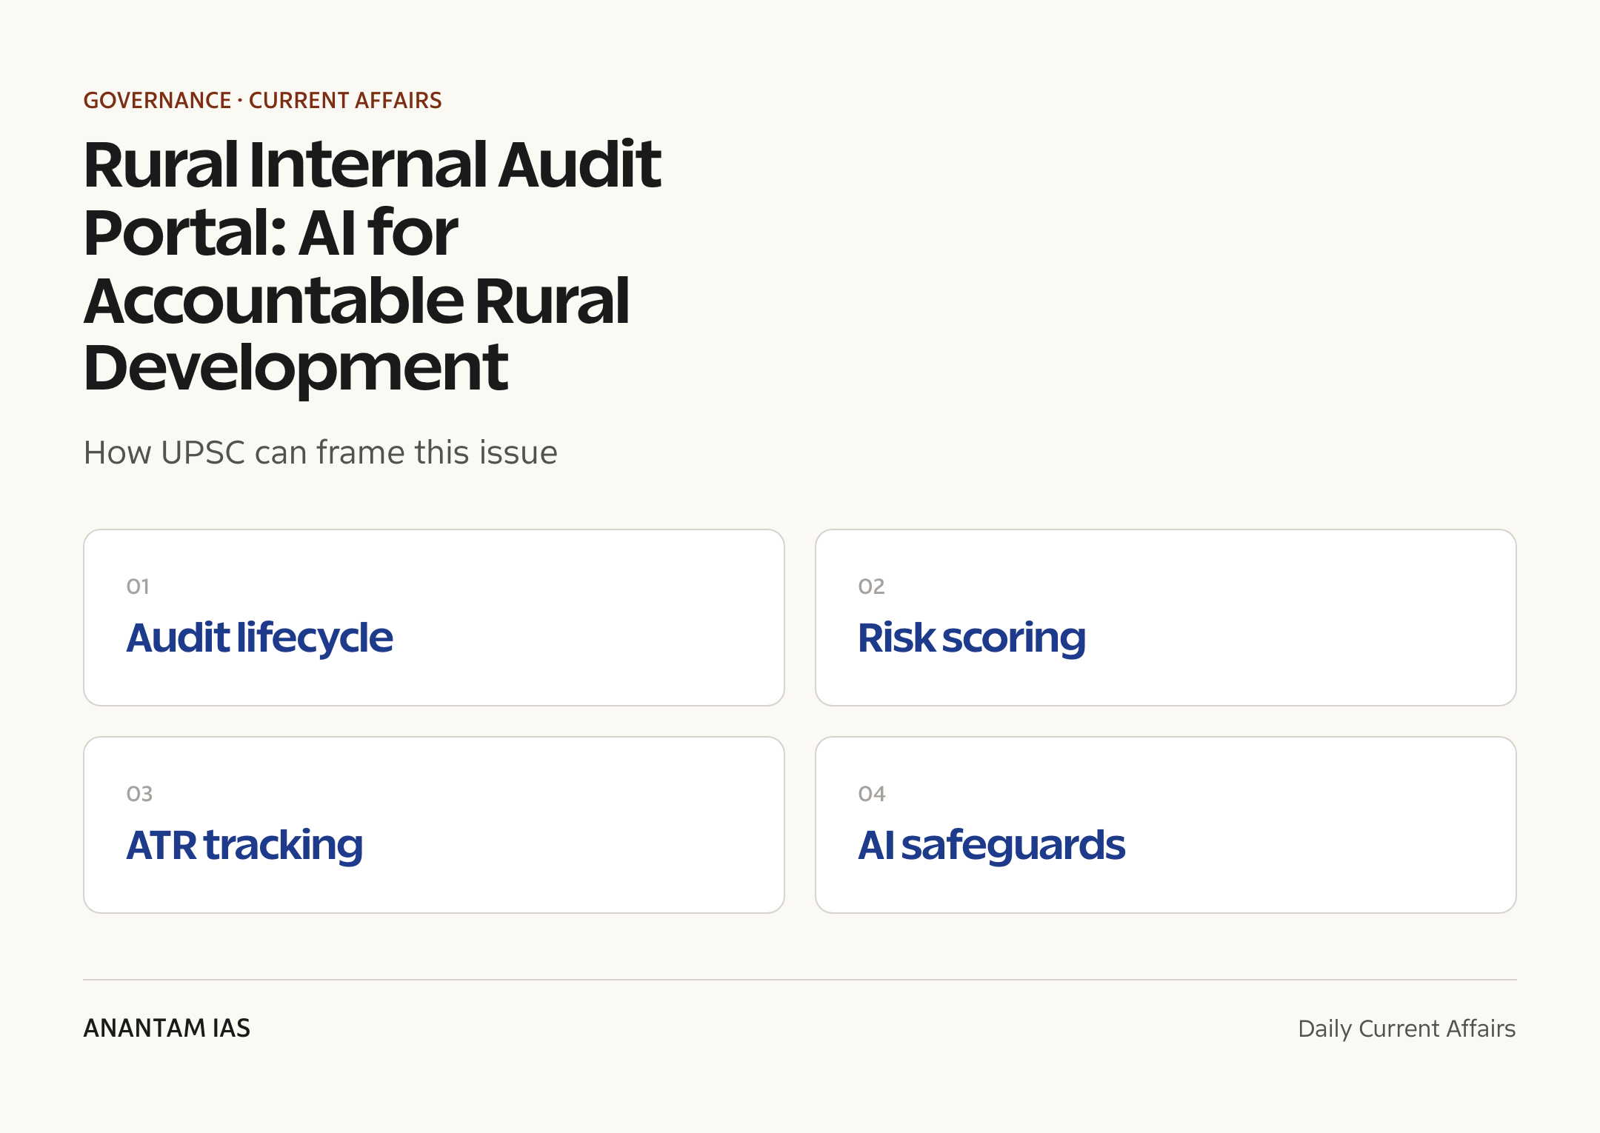
Task: Click the 'Daily Current Affairs' footer text
Action: pos(1407,1029)
